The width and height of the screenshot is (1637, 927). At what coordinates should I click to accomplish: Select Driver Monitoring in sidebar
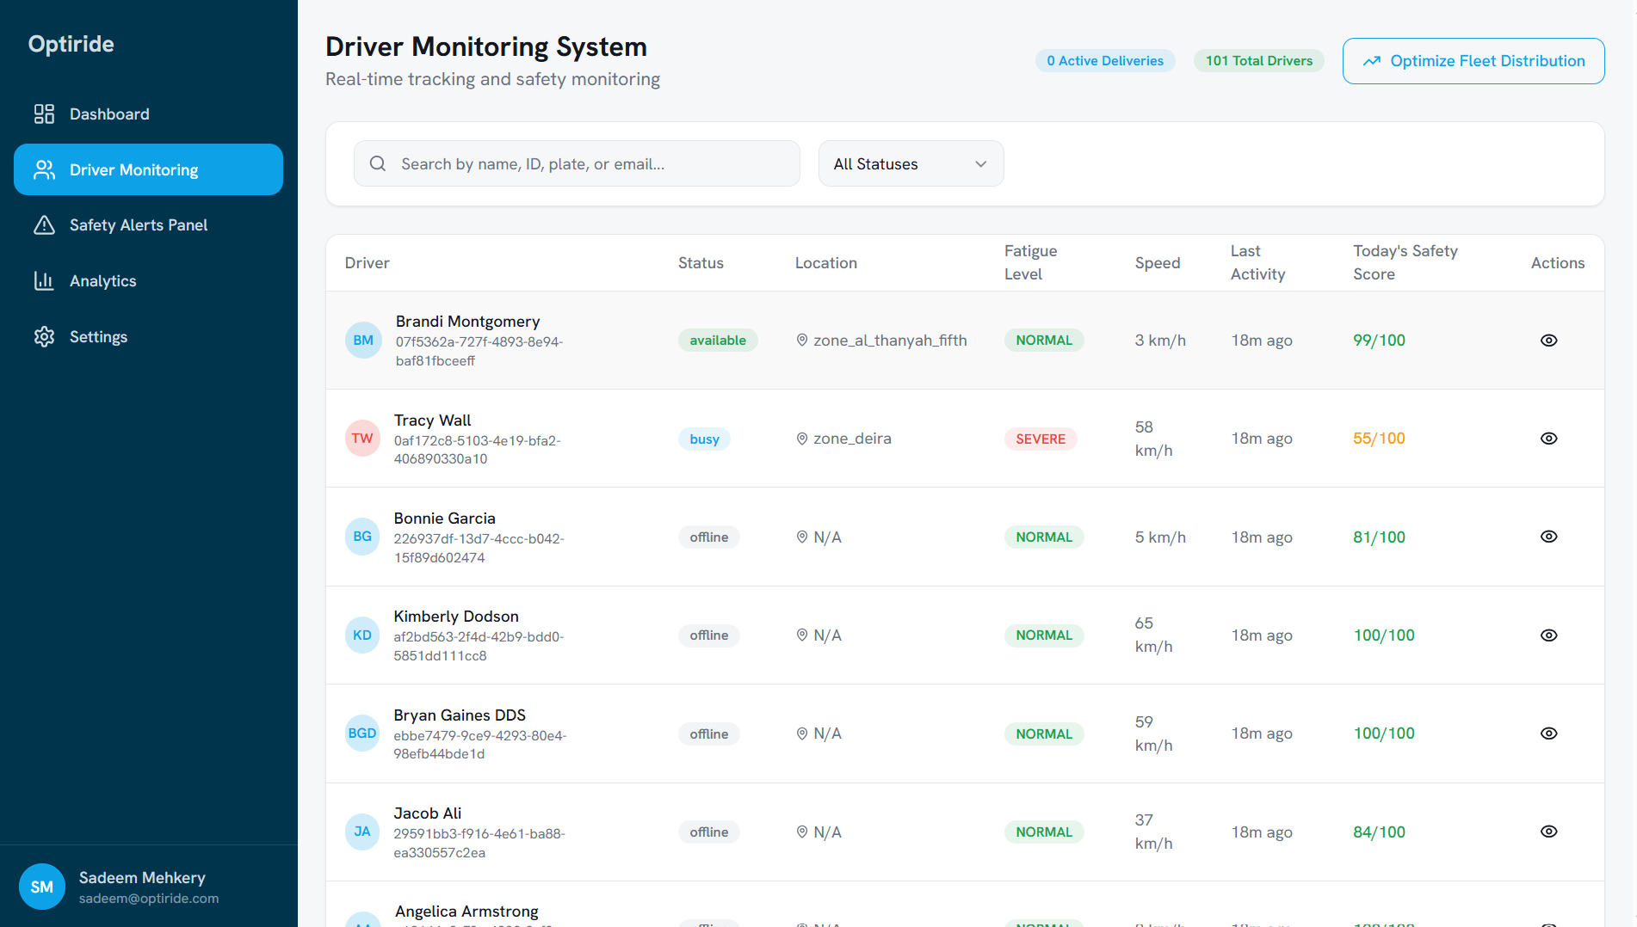[148, 169]
